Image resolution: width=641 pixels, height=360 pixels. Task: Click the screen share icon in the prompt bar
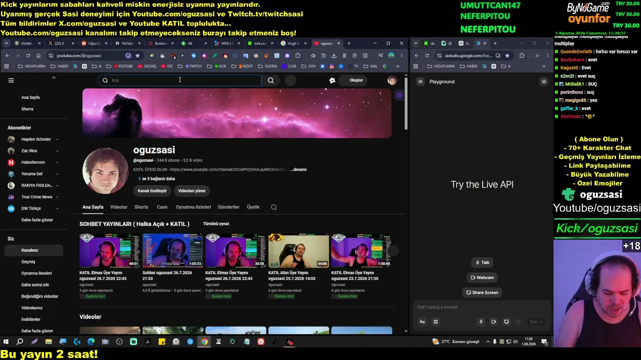coord(506,321)
